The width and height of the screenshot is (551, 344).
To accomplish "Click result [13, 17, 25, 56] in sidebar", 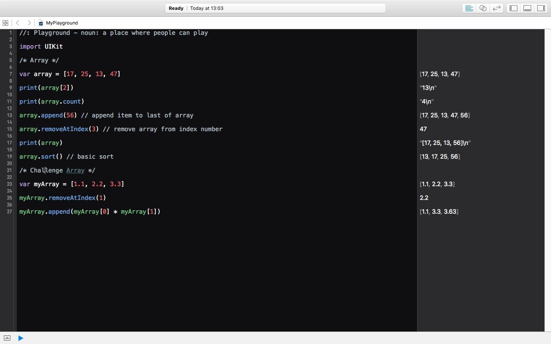I will (440, 157).
